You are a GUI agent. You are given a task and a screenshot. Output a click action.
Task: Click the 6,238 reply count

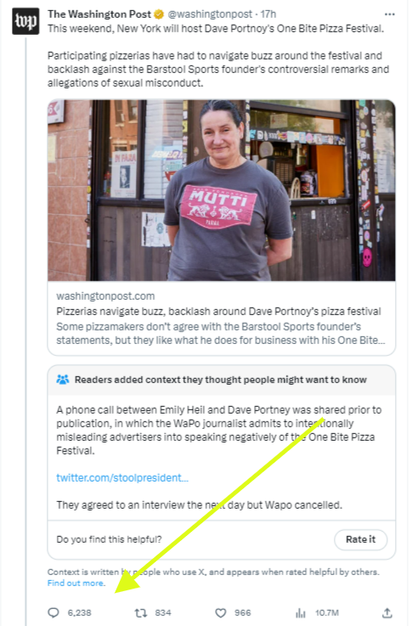click(80, 612)
